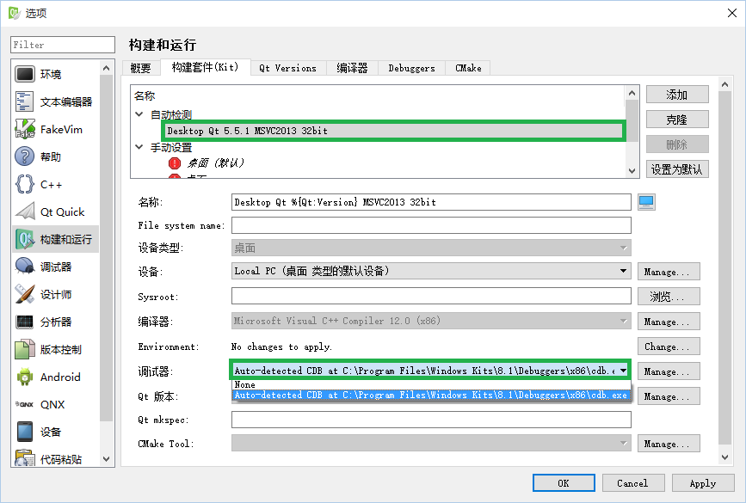Click the OK button
The image size is (746, 503).
pos(564,483)
